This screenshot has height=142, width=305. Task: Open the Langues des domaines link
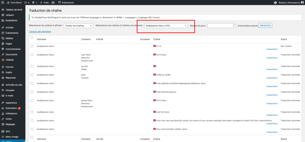[40, 31]
